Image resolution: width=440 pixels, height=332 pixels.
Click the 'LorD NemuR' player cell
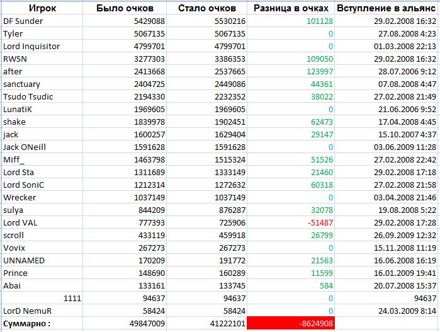click(x=42, y=311)
